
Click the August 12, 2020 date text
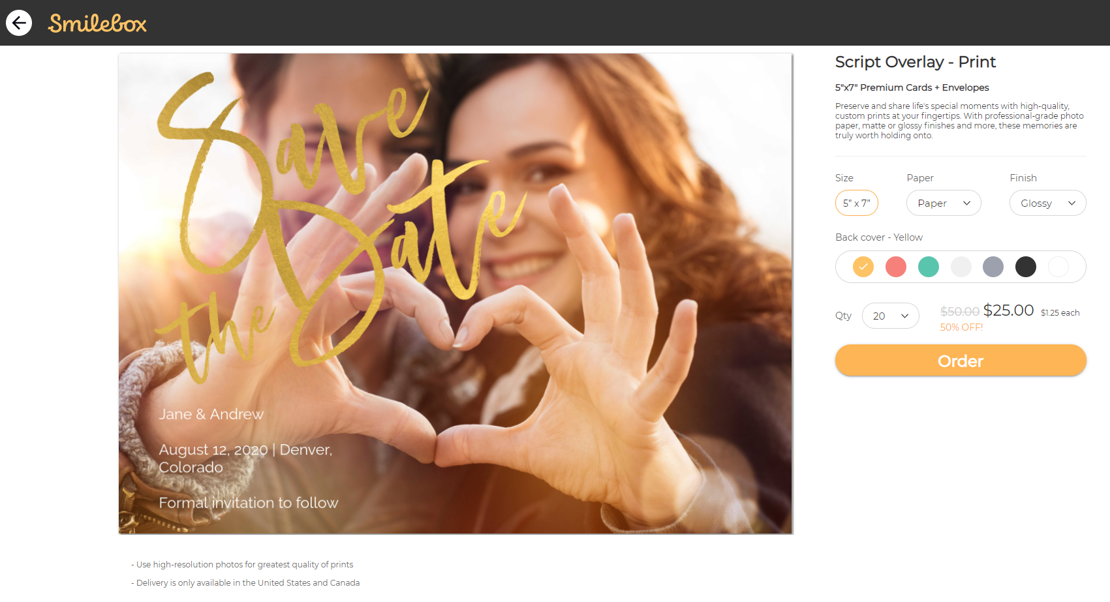213,450
